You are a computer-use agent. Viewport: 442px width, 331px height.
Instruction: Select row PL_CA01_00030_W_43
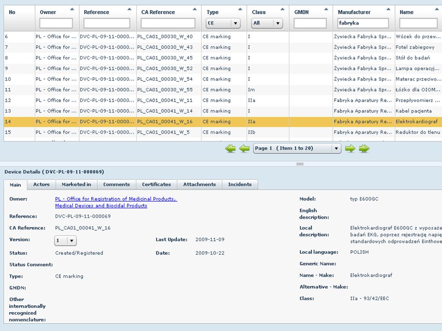pyautogui.click(x=223, y=47)
